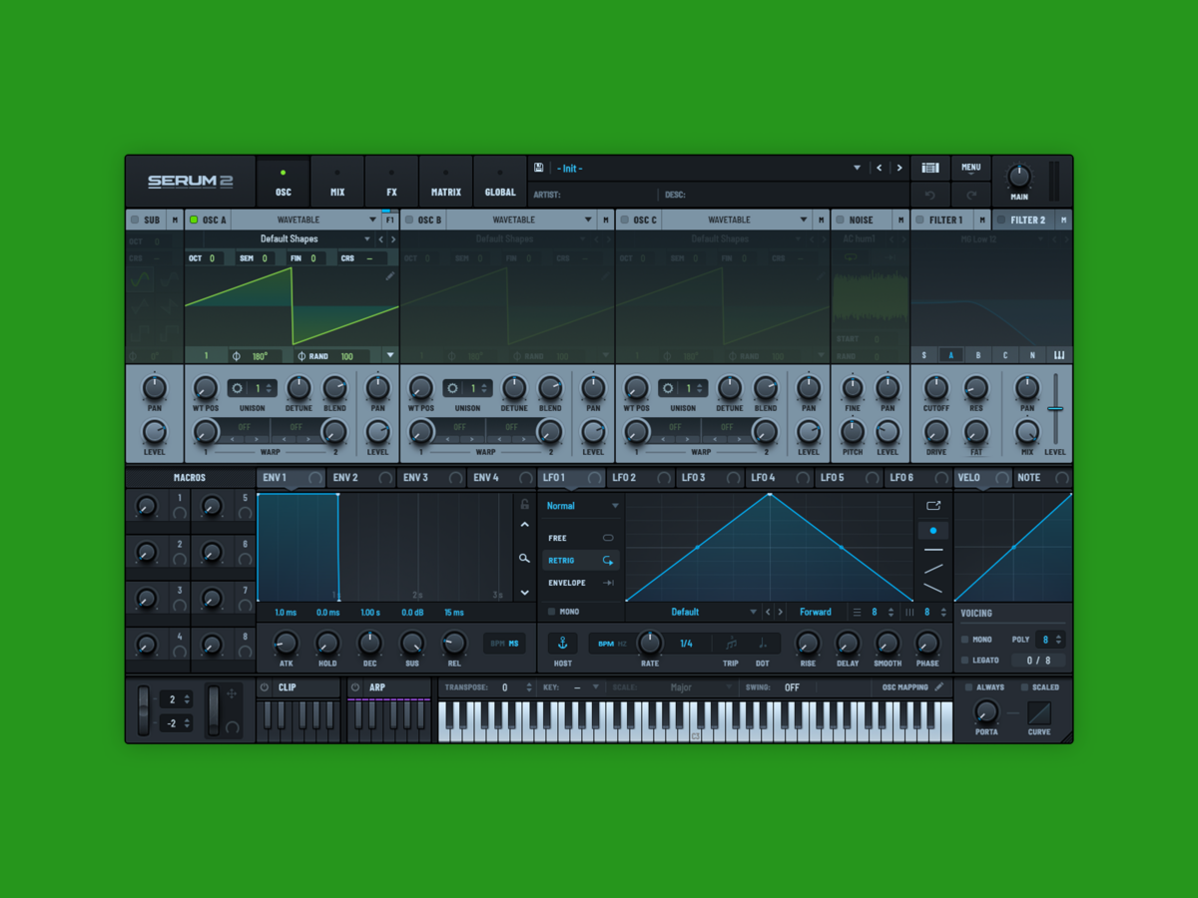Click the LFO host anchor icon
The width and height of the screenshot is (1198, 898).
(562, 644)
